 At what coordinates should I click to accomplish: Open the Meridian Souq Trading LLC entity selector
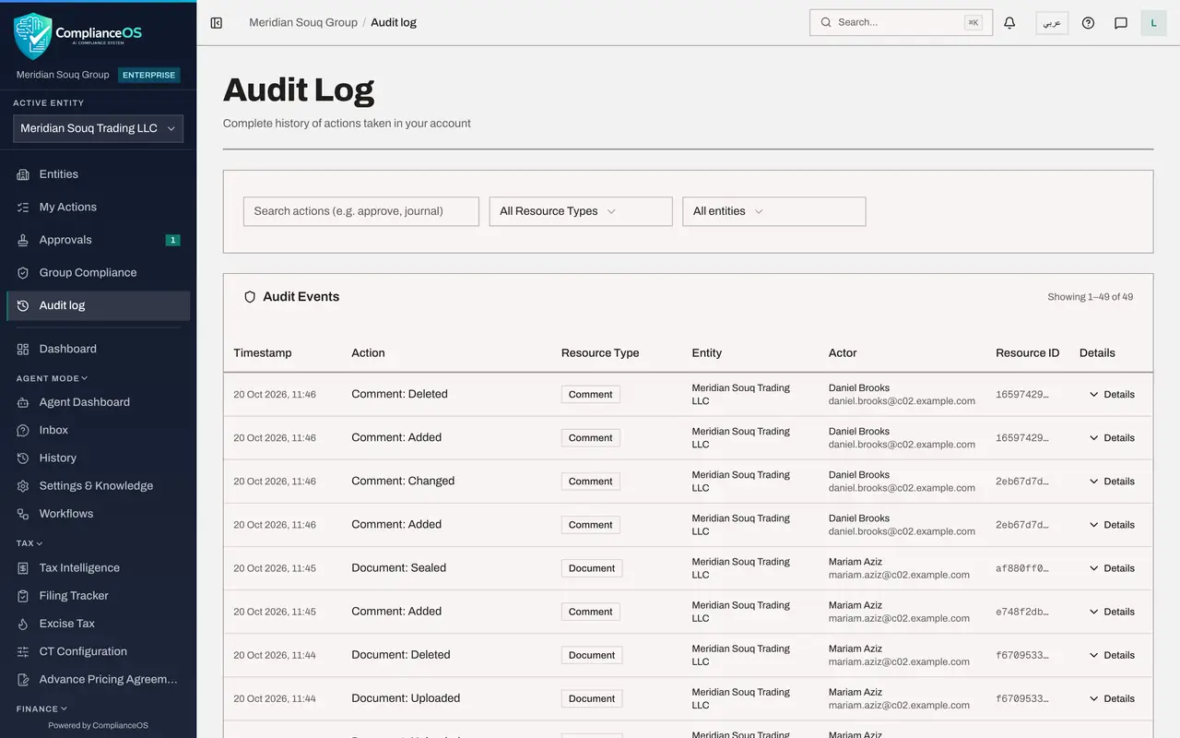98,128
